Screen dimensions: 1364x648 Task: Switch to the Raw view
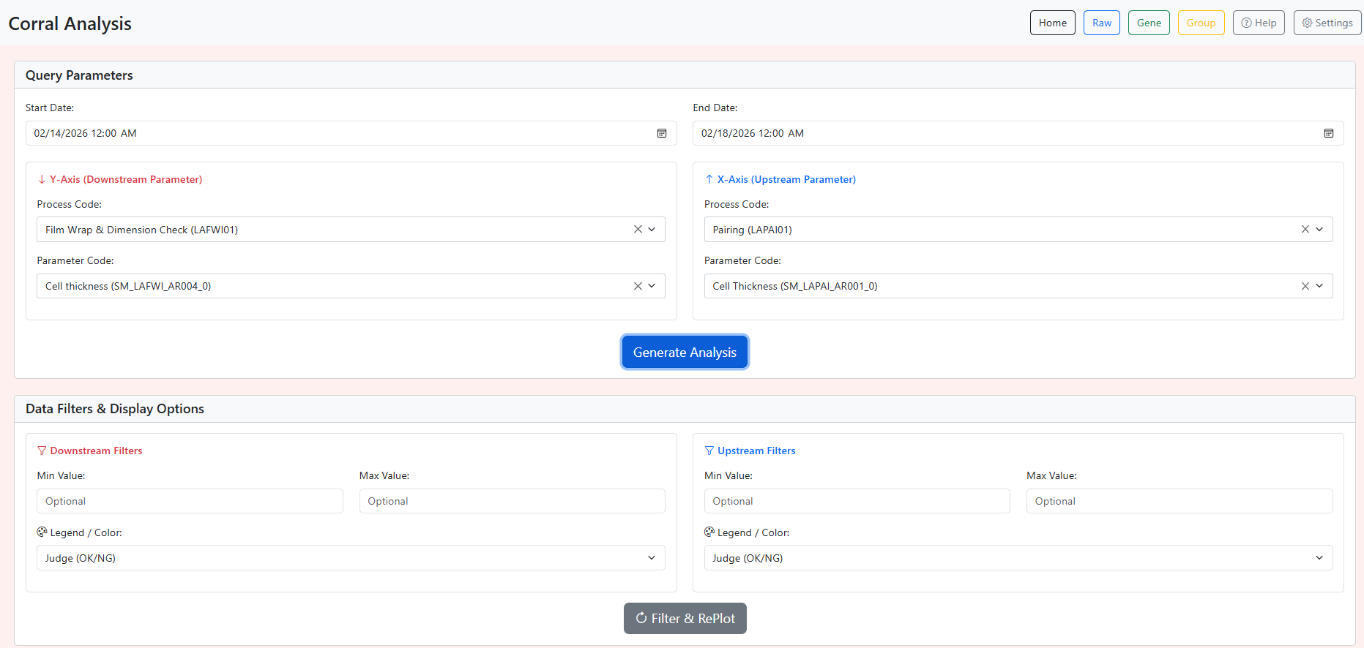[1101, 23]
